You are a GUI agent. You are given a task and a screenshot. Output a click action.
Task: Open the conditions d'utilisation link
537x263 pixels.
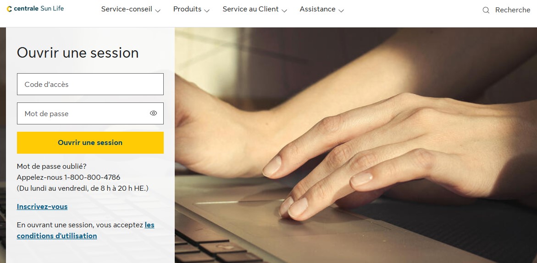86,231
